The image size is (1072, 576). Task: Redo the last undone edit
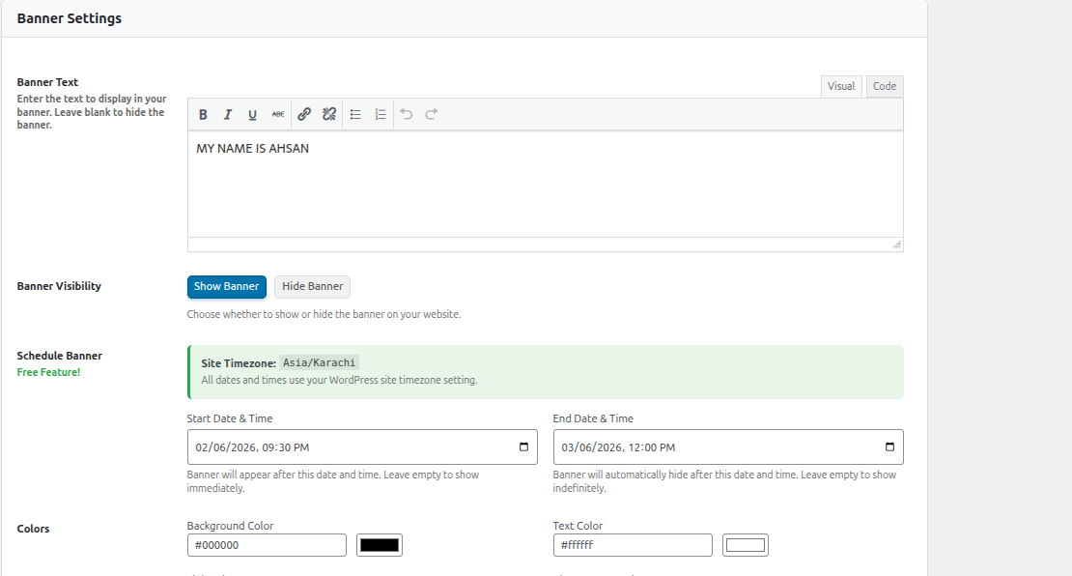[x=431, y=114]
